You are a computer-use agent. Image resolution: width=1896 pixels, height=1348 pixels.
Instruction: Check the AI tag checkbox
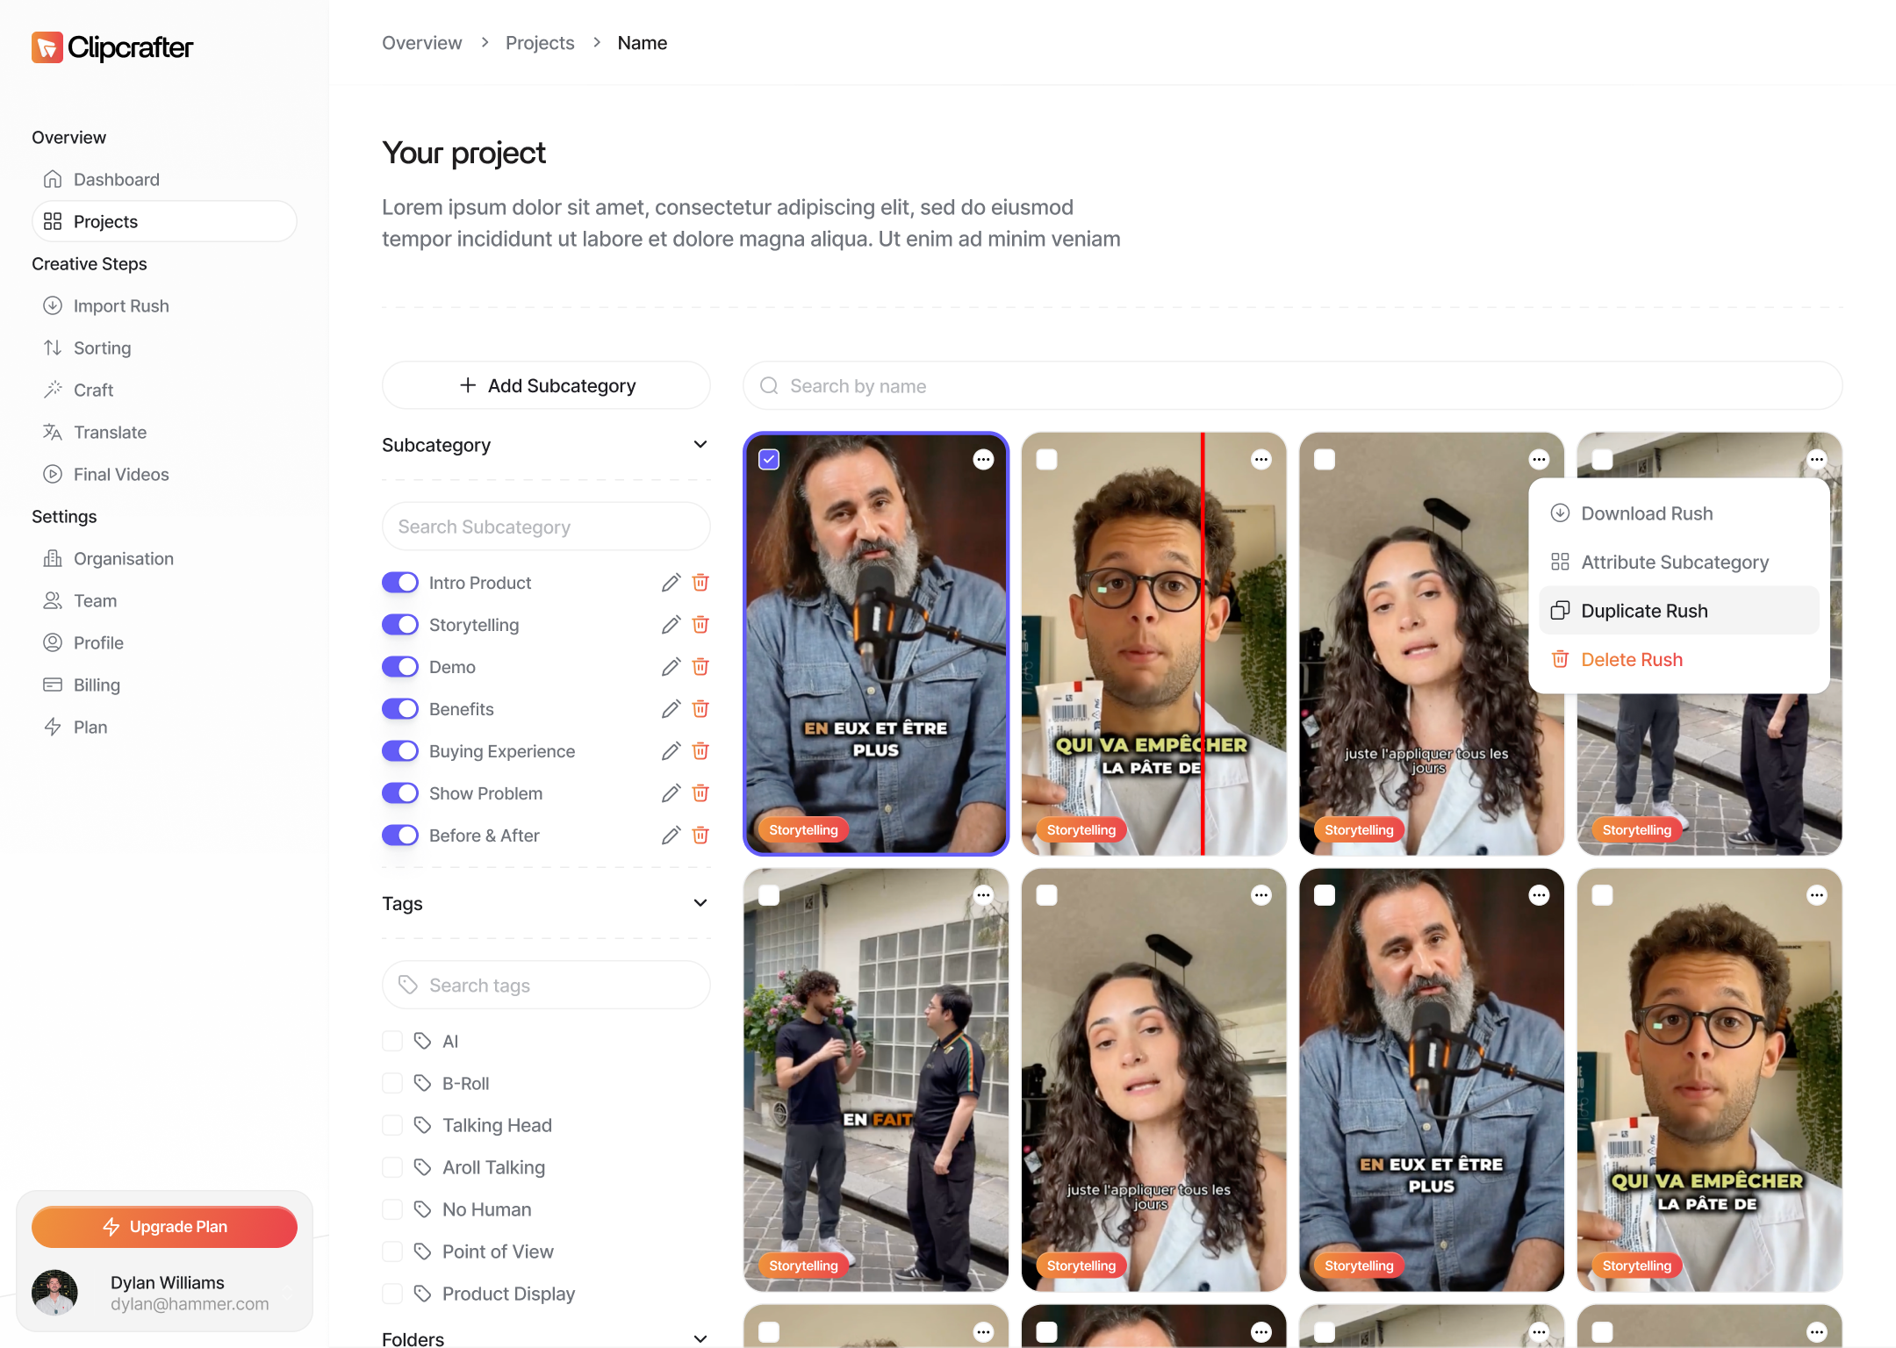pyautogui.click(x=392, y=1041)
